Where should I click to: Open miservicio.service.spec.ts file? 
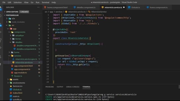pos(26,59)
